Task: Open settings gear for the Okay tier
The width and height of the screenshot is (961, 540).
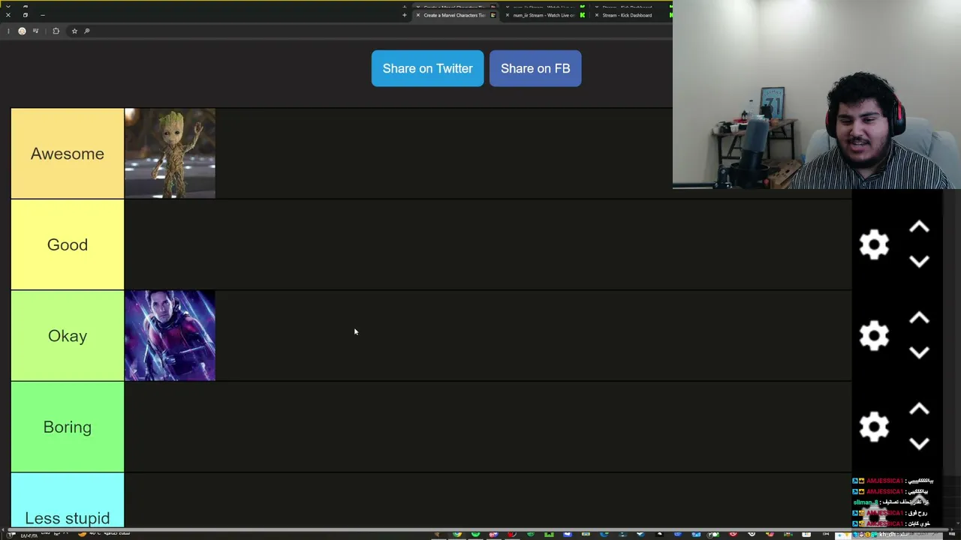Action: pyautogui.click(x=874, y=336)
